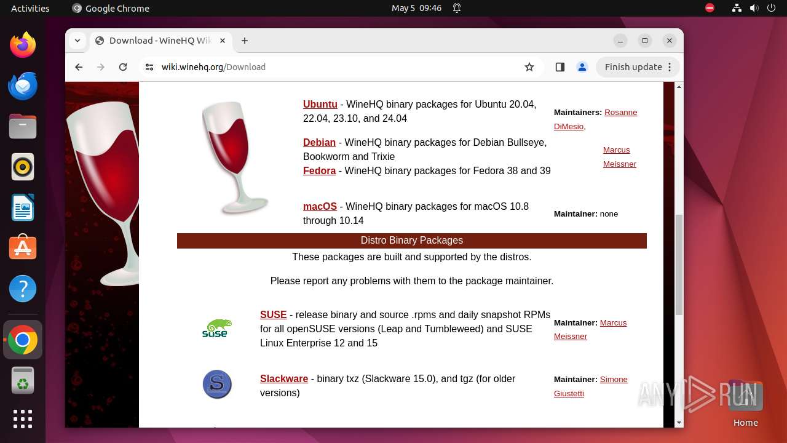The height and width of the screenshot is (443, 787).
Task: Open the Fedora packages link
Action: pos(319,170)
